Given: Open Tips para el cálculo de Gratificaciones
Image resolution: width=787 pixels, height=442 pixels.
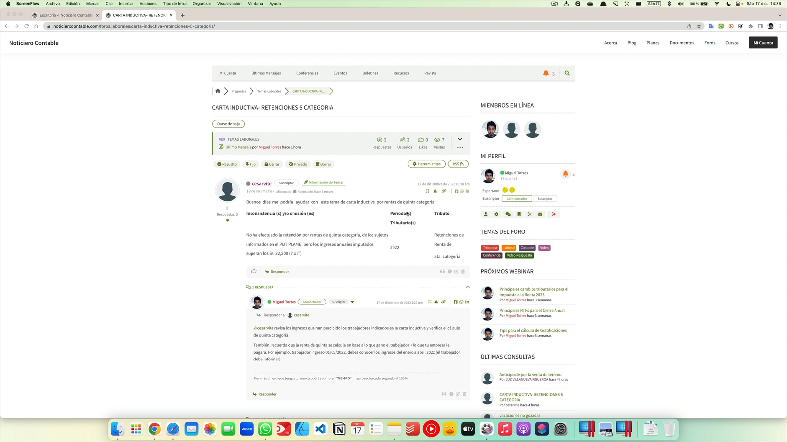Looking at the screenshot, I should (533, 330).
